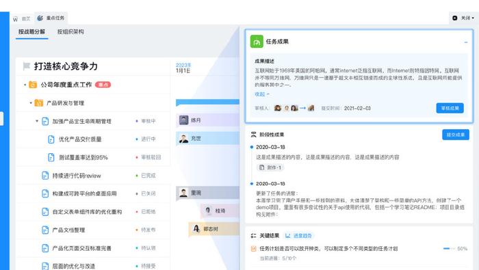Click the 提交成果 button
The image size is (479, 270).
tap(456, 135)
